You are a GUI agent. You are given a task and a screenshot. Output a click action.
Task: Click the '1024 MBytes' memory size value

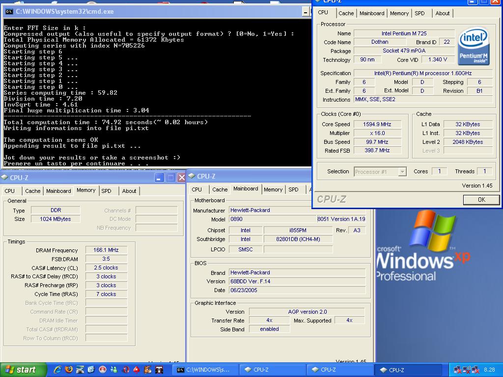pyautogui.click(x=56, y=219)
